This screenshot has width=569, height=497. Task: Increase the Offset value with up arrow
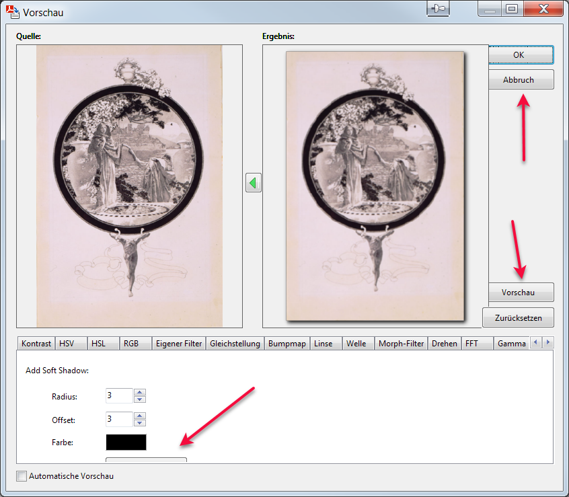[140, 416]
